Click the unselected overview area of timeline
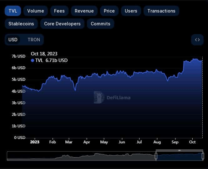 (x=81, y=156)
